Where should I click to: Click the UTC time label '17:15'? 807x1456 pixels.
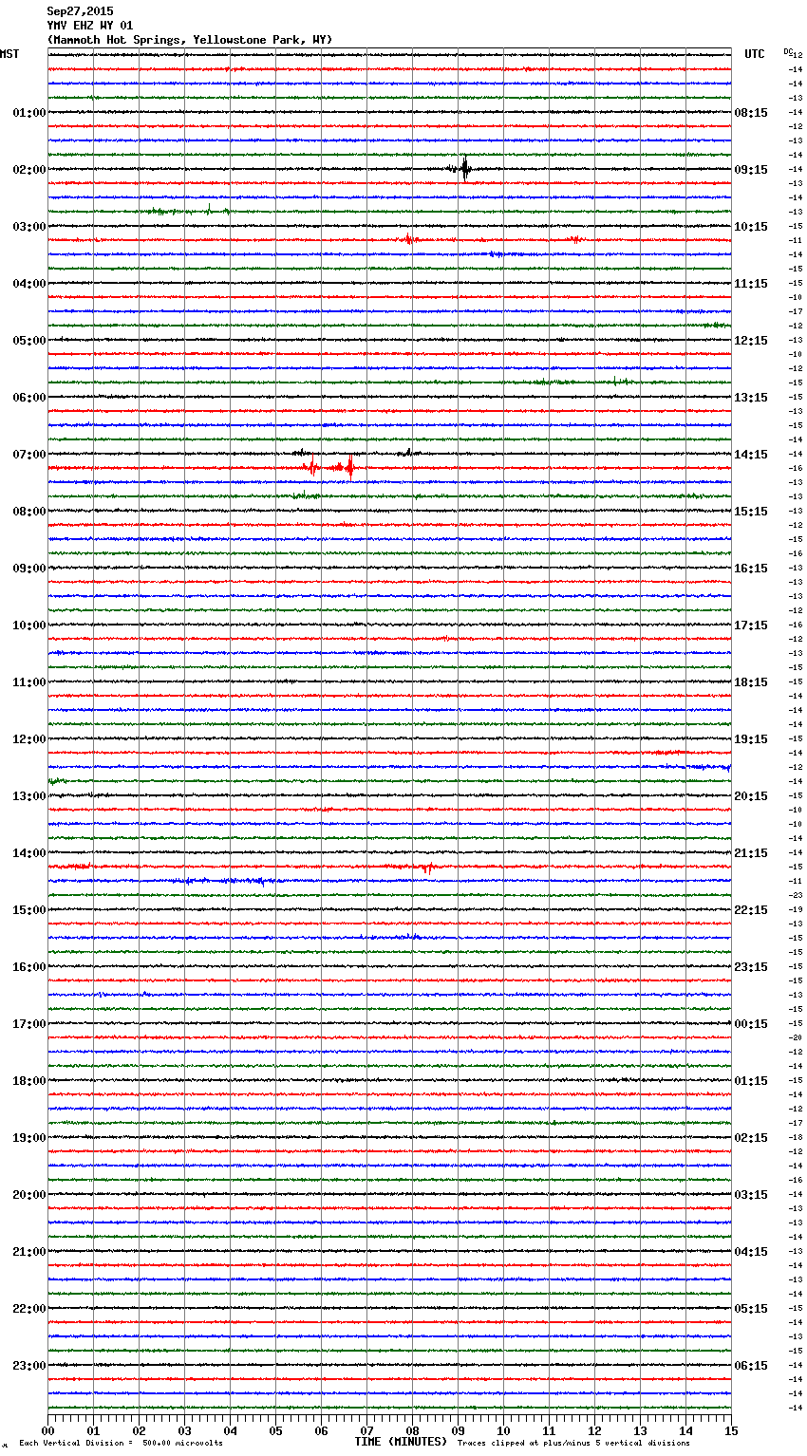(751, 625)
